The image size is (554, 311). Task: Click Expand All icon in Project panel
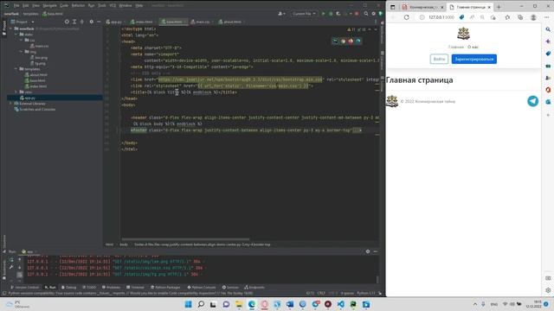[74, 22]
